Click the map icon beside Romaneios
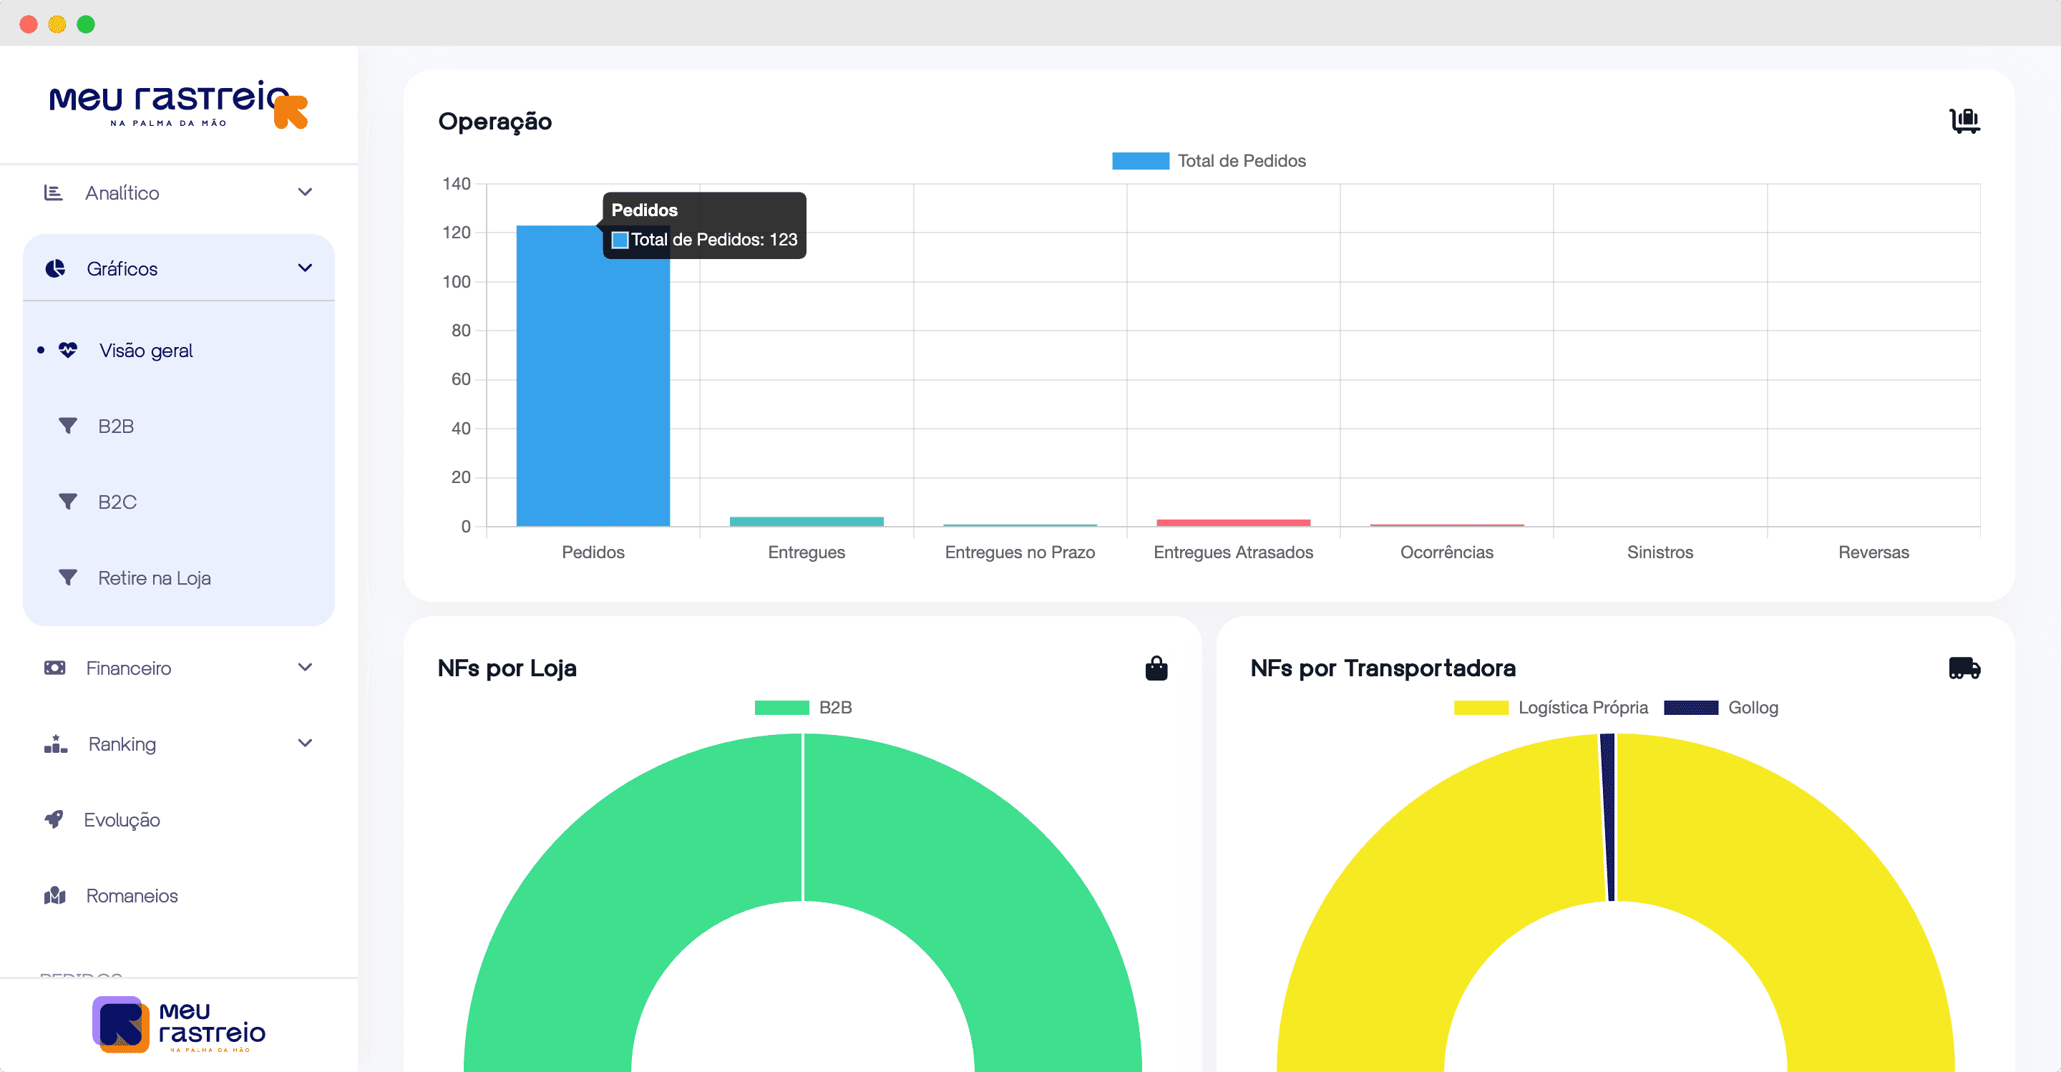The image size is (2061, 1072). (54, 895)
